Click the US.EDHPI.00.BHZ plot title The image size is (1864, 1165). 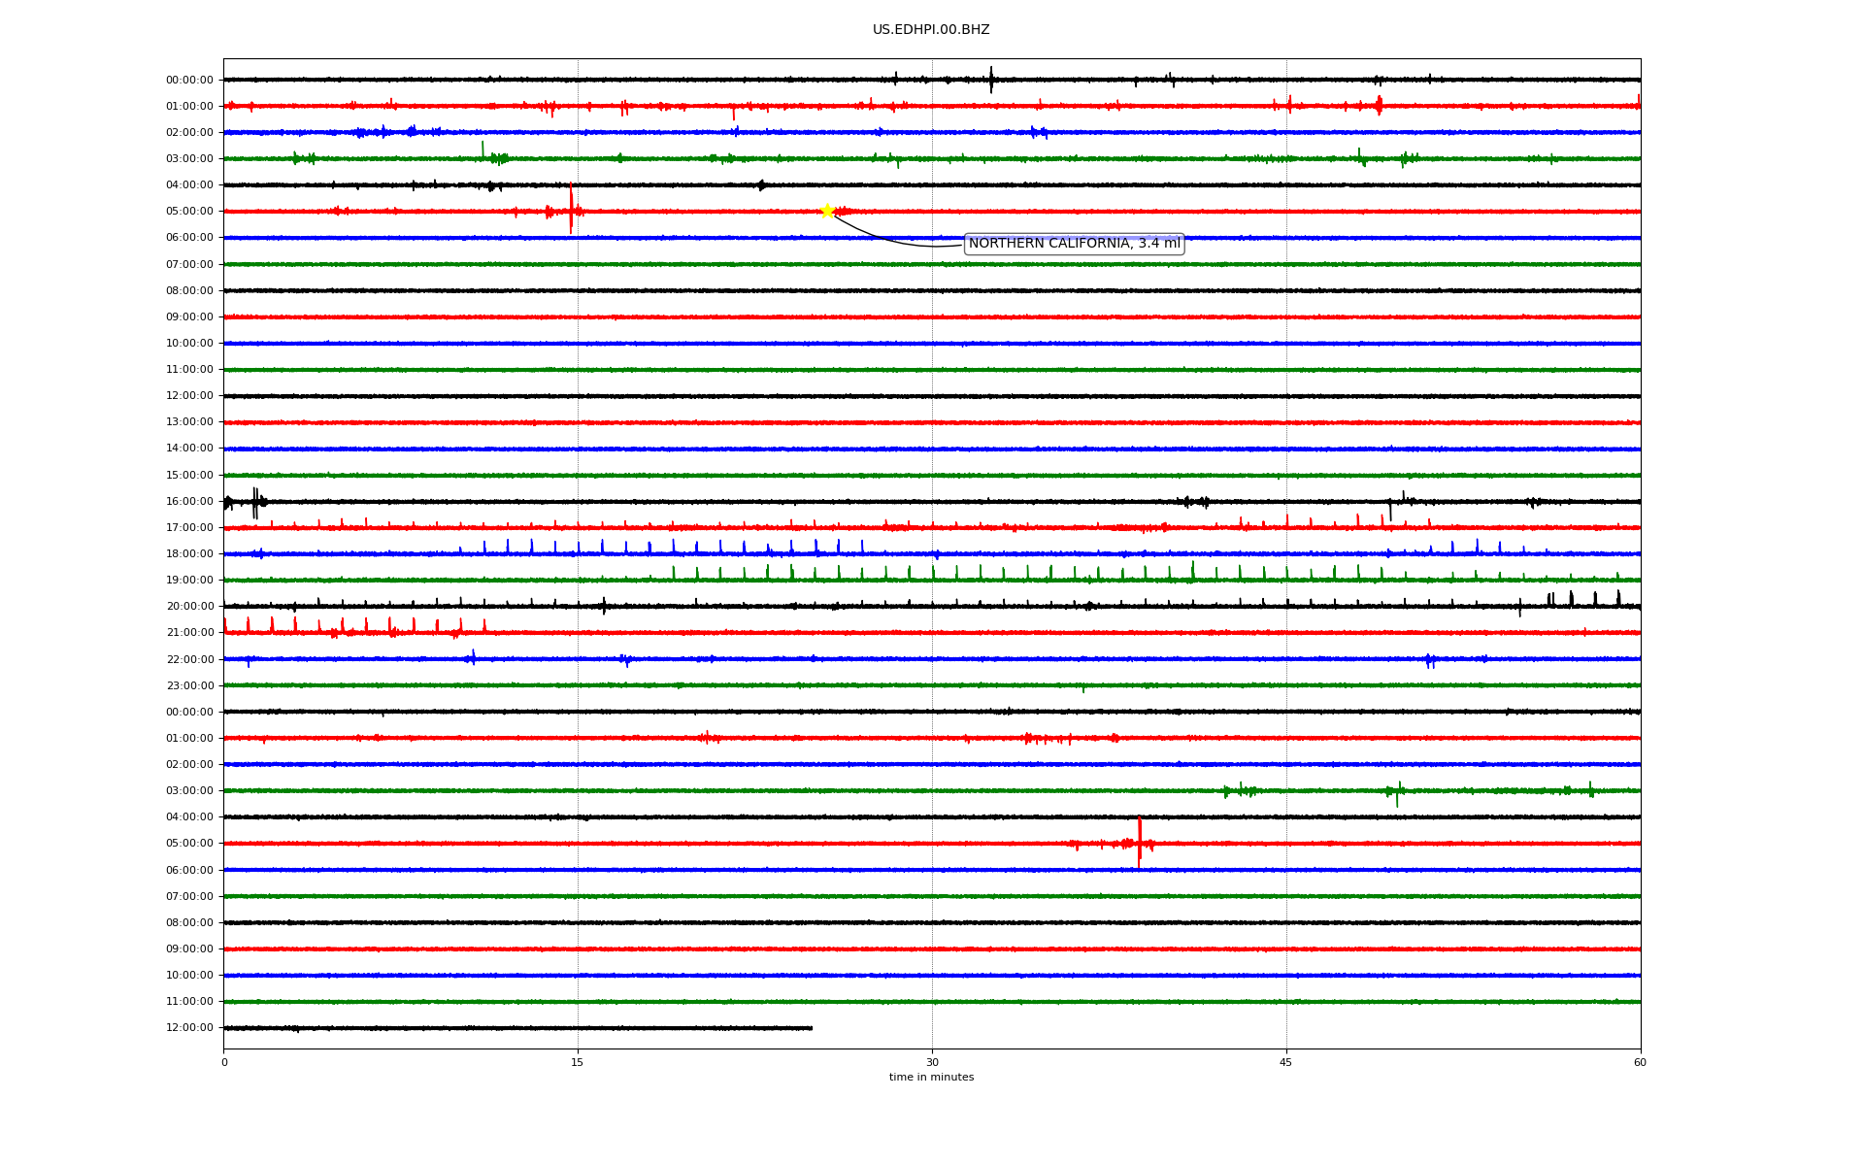coord(930,30)
